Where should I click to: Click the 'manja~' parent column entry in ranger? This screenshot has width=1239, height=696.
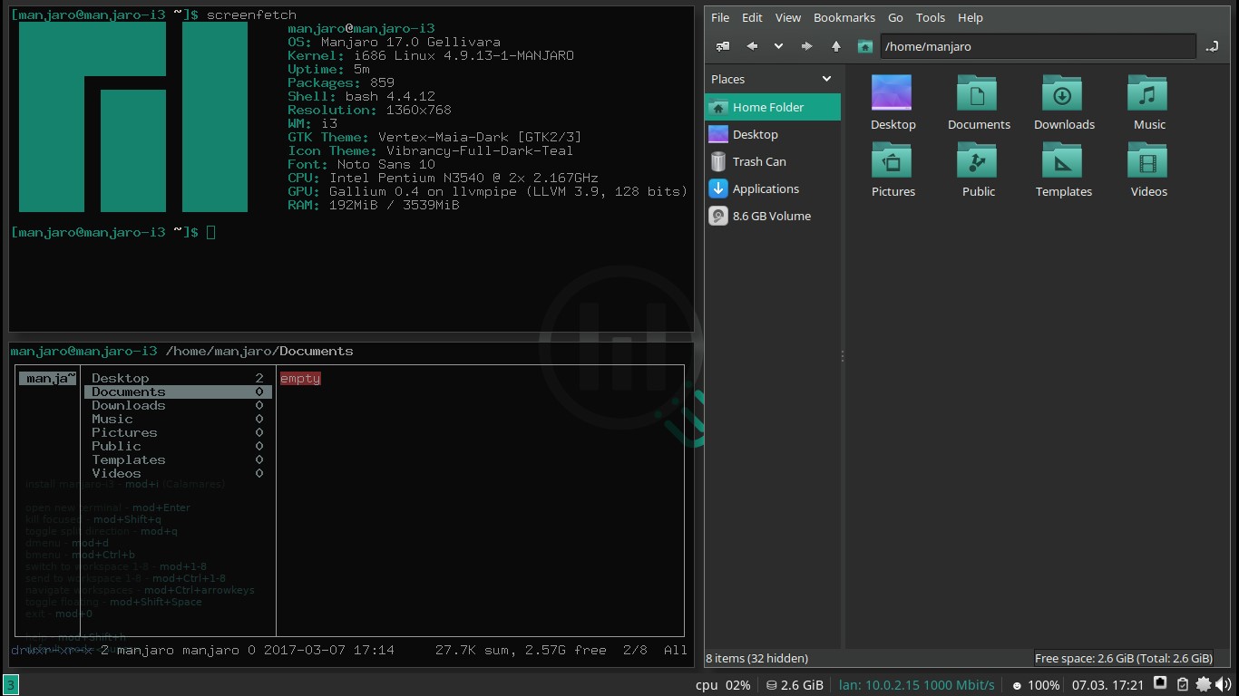pyautogui.click(x=48, y=378)
